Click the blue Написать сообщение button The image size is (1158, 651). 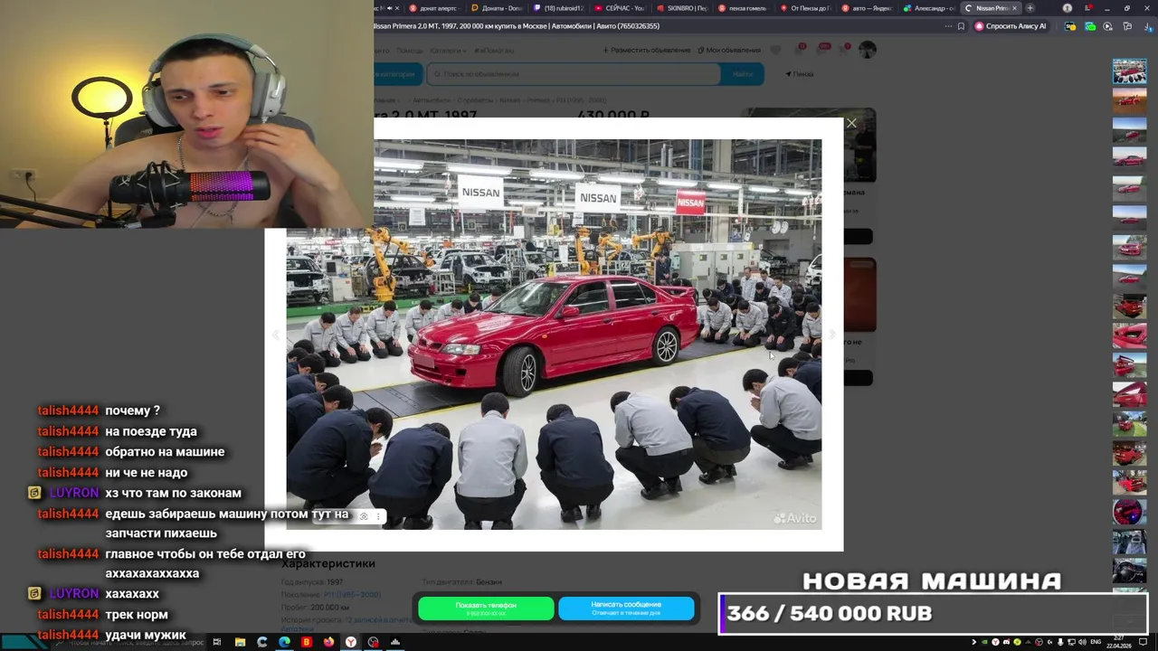626,609
